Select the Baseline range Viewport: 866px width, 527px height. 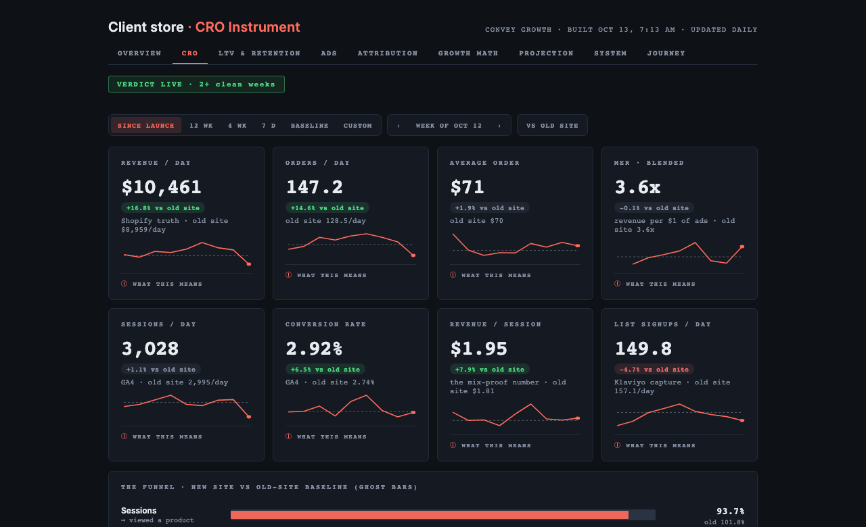coord(310,126)
